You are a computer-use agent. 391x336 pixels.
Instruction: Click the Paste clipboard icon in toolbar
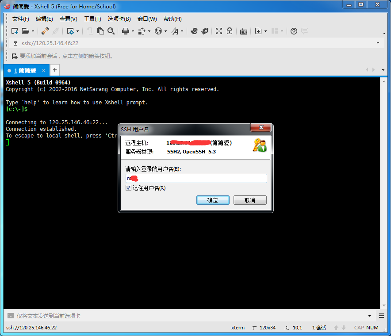pos(100,31)
